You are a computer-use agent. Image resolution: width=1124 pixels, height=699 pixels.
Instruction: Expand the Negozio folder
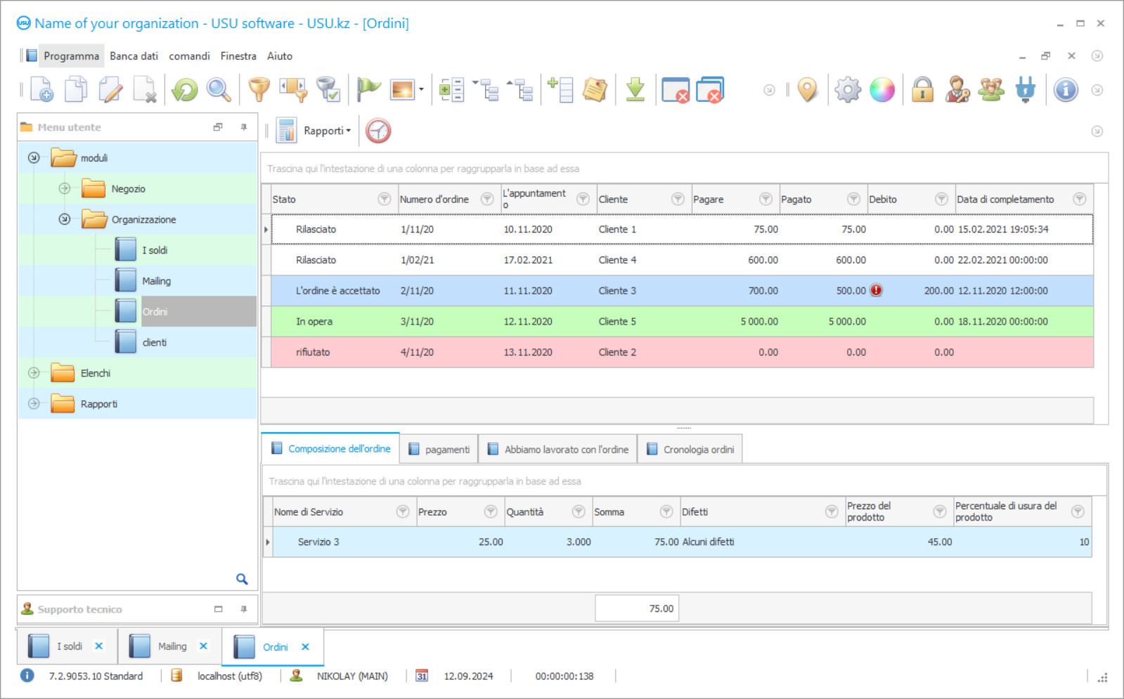65,188
